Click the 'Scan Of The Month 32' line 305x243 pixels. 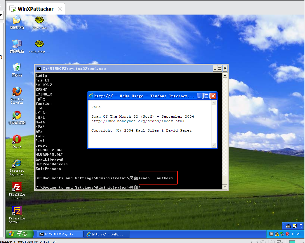[143, 116]
